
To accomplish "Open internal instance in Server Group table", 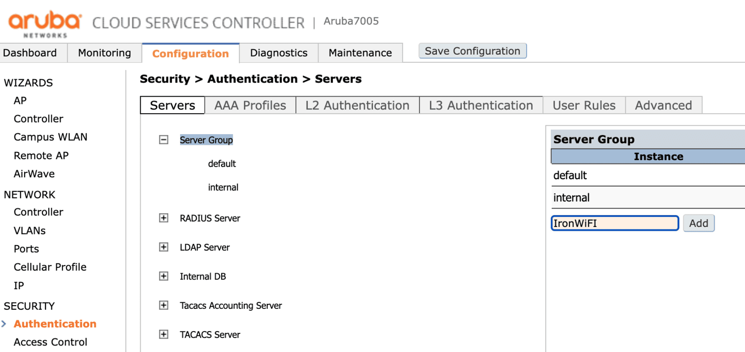I will click(571, 198).
